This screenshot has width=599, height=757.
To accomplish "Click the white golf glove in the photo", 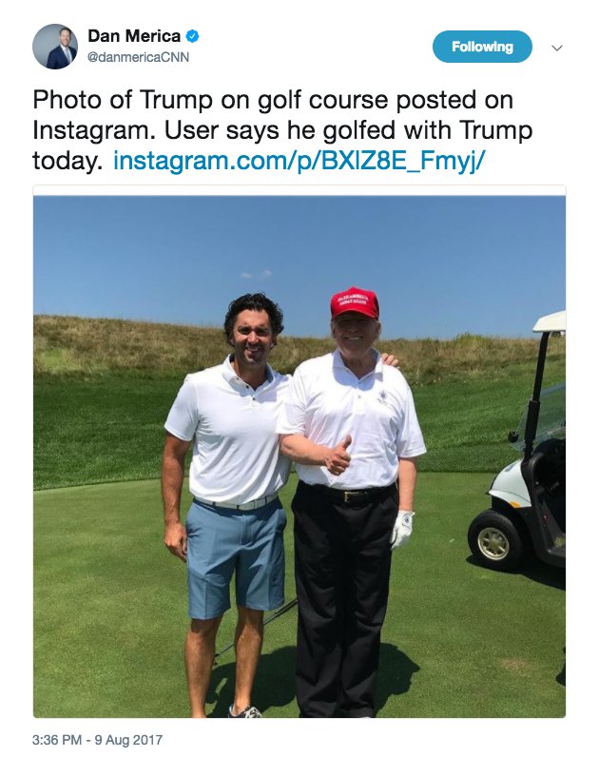I will coord(402,529).
